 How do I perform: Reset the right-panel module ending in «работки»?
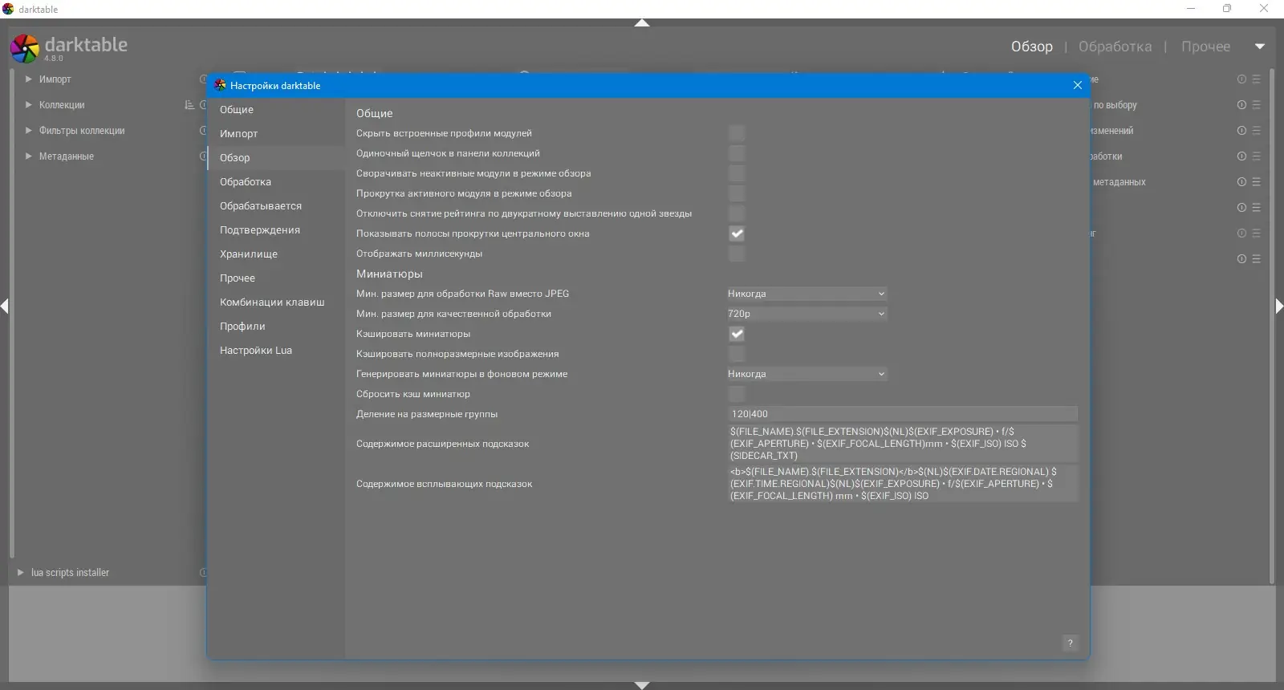click(1241, 156)
